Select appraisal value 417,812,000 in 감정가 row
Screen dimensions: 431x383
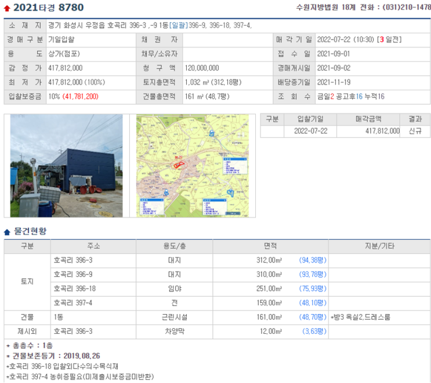(66, 68)
